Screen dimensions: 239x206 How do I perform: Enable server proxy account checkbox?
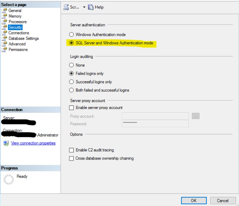tap(71, 108)
